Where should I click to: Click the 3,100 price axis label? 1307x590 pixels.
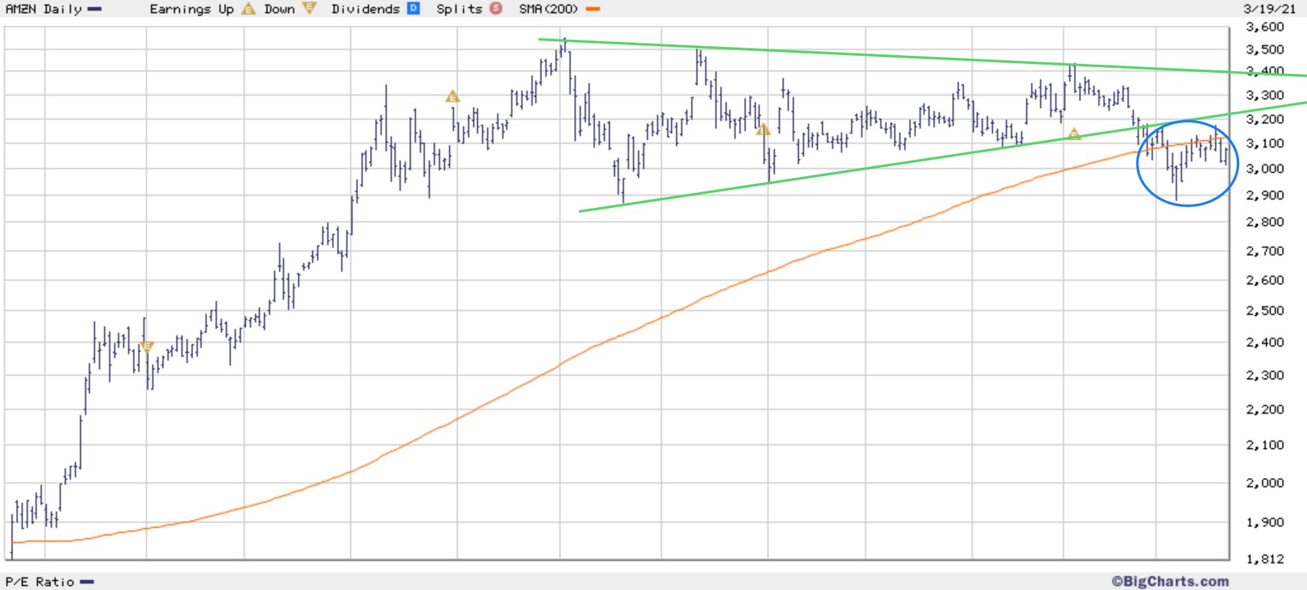(1265, 144)
